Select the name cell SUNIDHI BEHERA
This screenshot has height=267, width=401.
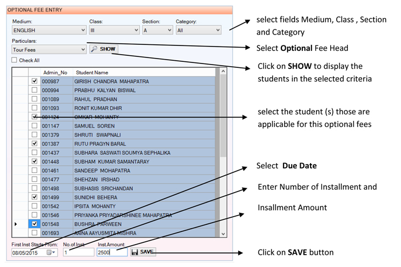tap(144, 198)
